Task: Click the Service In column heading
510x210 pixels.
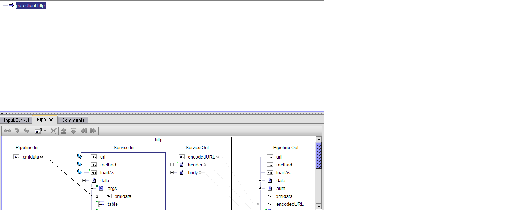Action: [123, 148]
